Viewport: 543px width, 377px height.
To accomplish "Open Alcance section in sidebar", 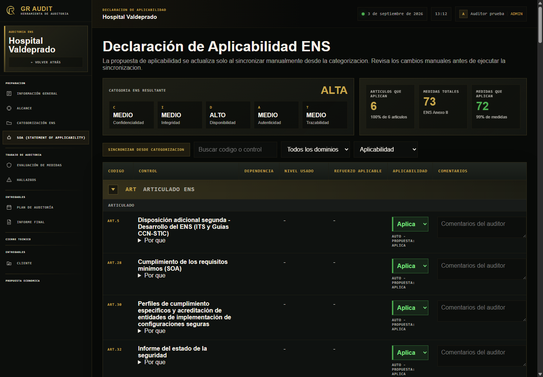I will pyautogui.click(x=46, y=108).
